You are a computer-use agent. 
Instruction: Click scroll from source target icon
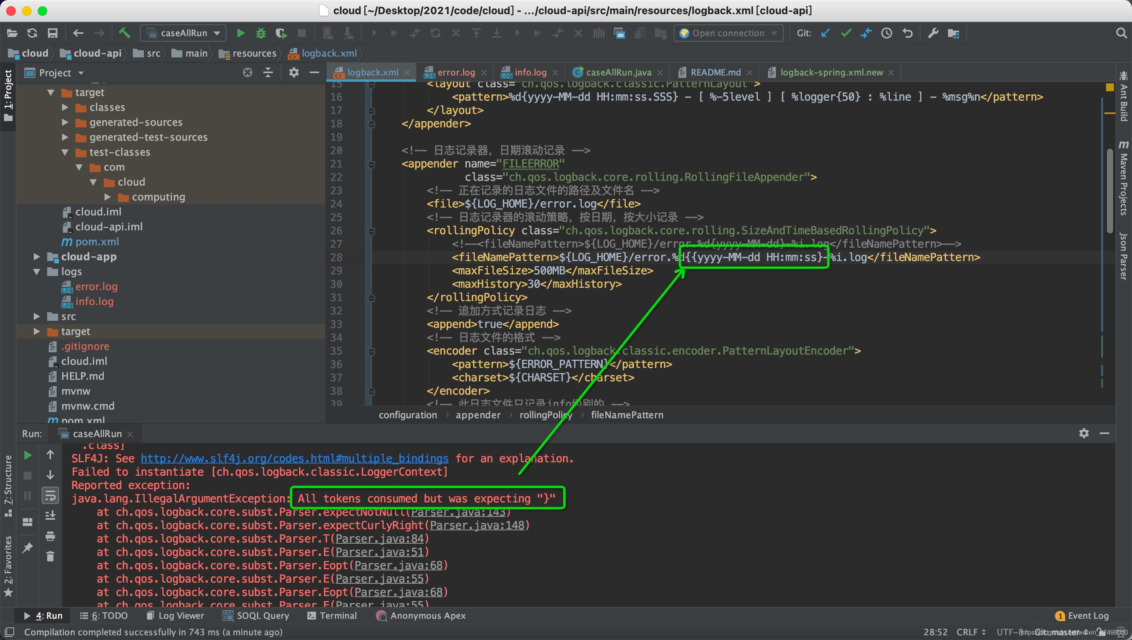coord(247,72)
